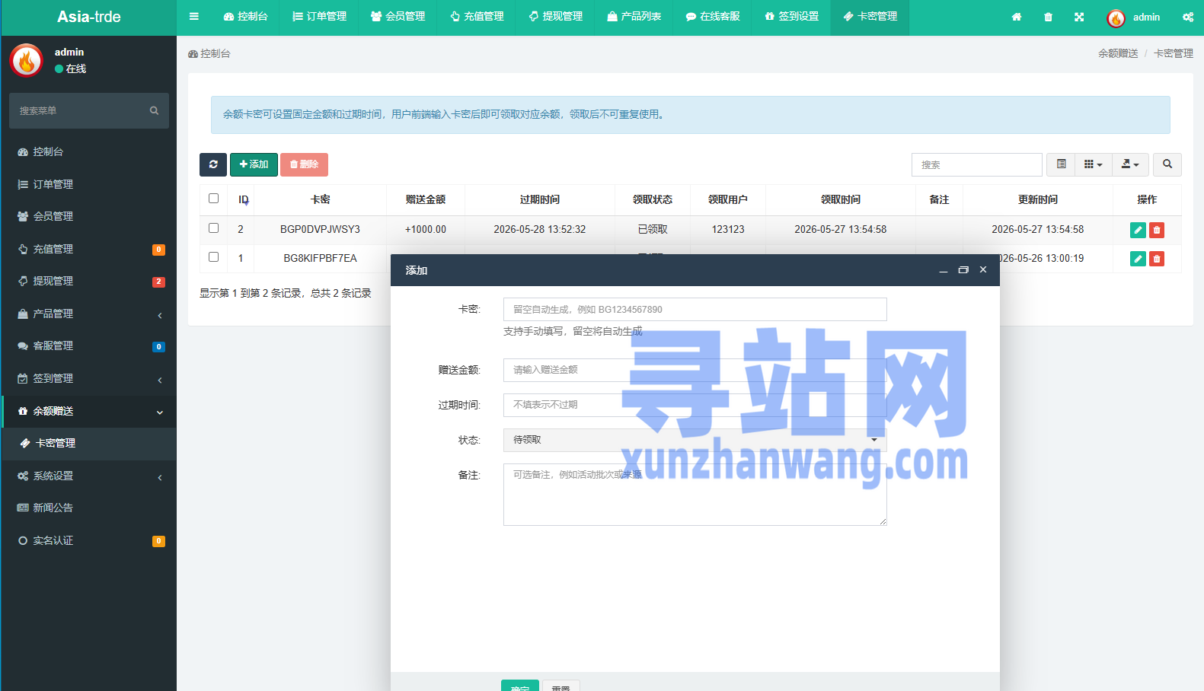
Task: Expand 签到管理 in the sidebar
Action: 88,378
